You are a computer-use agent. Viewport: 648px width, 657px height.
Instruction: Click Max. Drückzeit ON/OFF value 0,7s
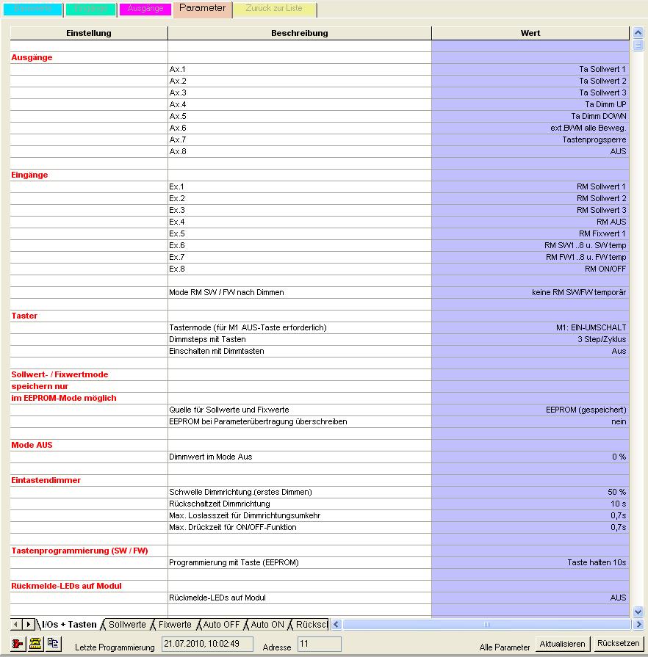click(x=530, y=527)
